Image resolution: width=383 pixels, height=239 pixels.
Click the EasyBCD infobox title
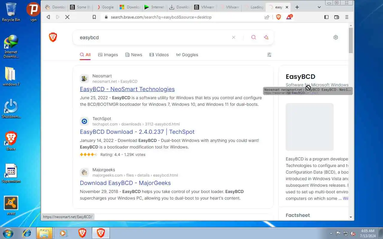pyautogui.click(x=300, y=76)
